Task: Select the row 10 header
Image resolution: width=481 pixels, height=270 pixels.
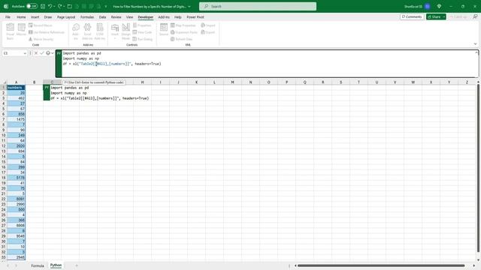Action: point(3,135)
